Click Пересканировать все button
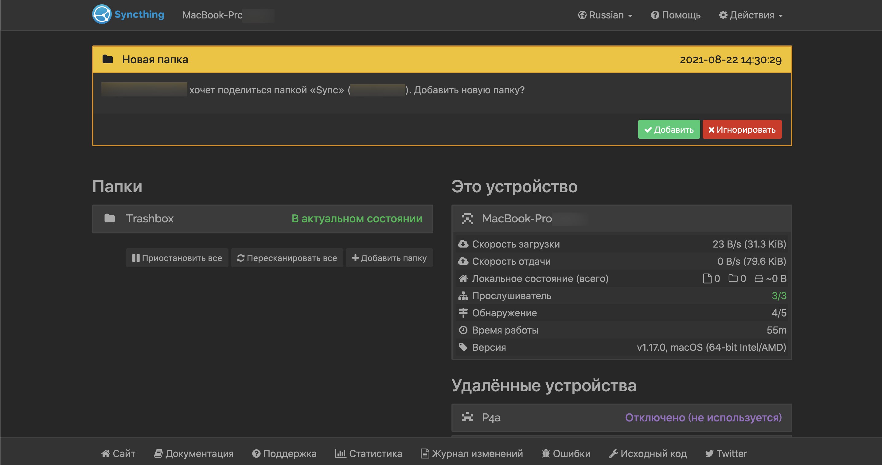882x465 pixels. (x=287, y=258)
